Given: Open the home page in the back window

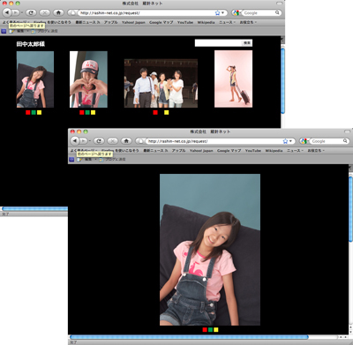Looking at the screenshot, I should 58,12.
